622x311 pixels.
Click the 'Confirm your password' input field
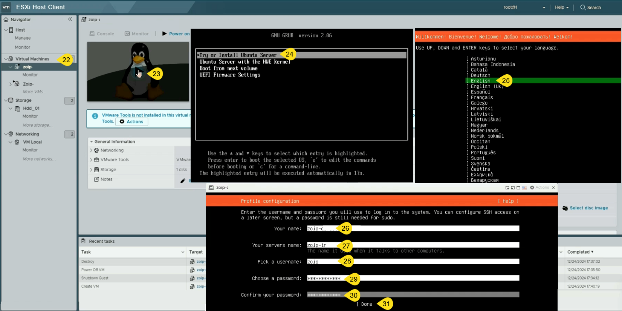[413, 295]
